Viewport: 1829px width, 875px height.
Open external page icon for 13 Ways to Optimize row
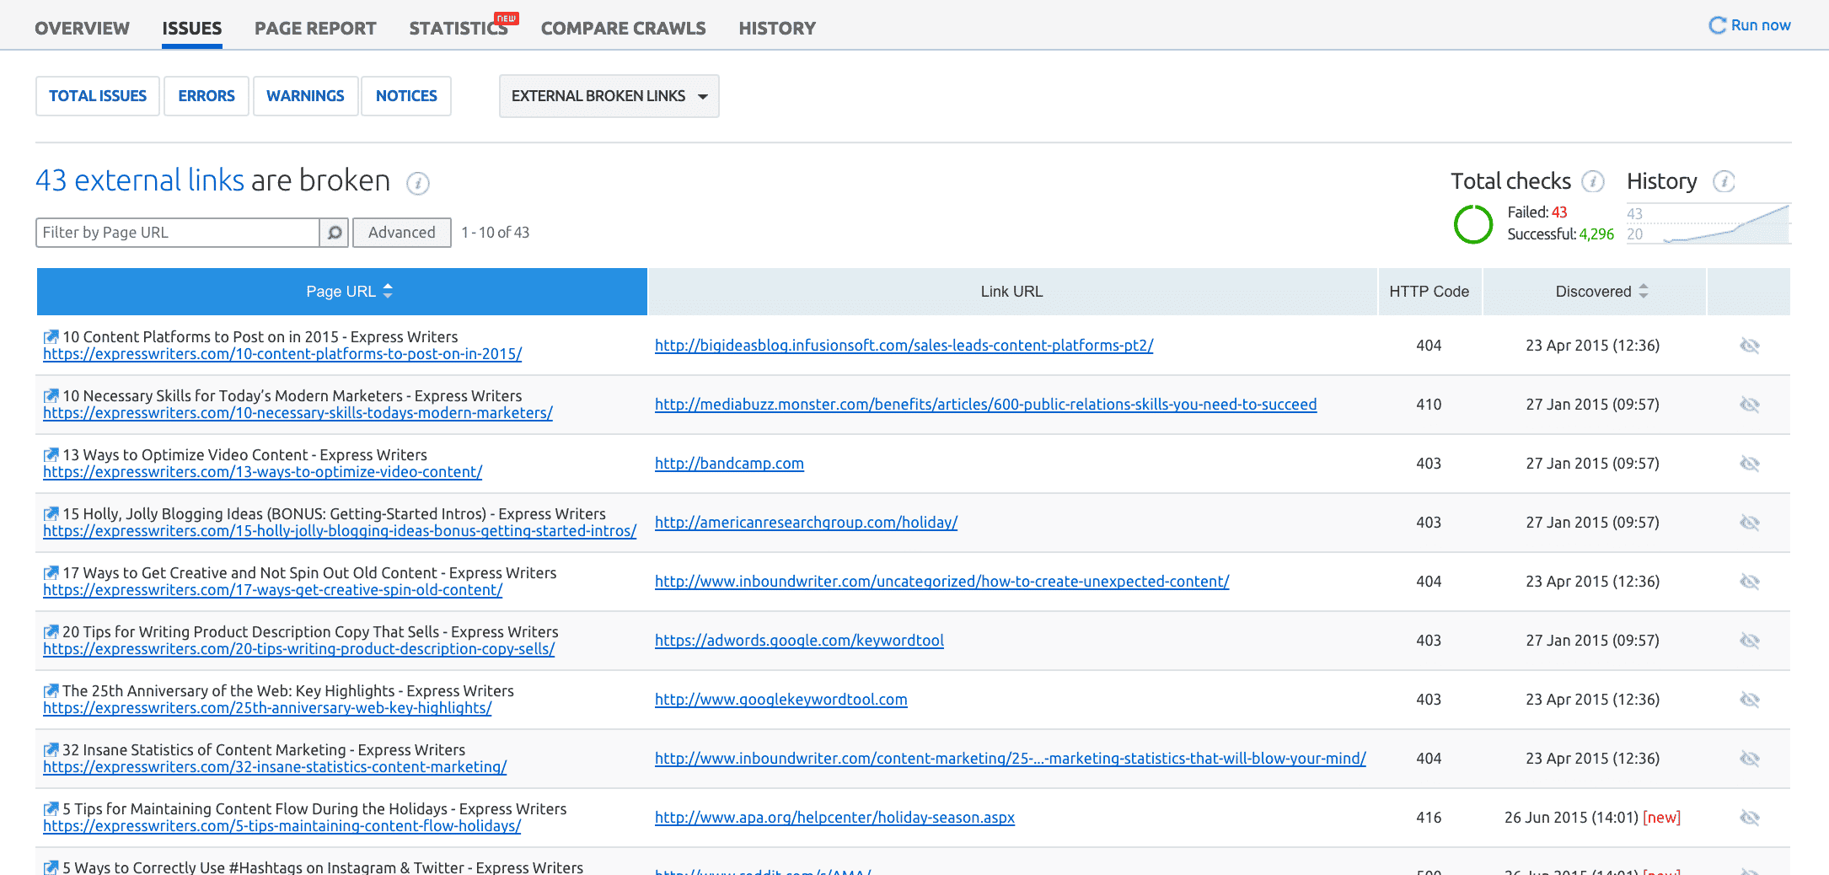pyautogui.click(x=51, y=454)
